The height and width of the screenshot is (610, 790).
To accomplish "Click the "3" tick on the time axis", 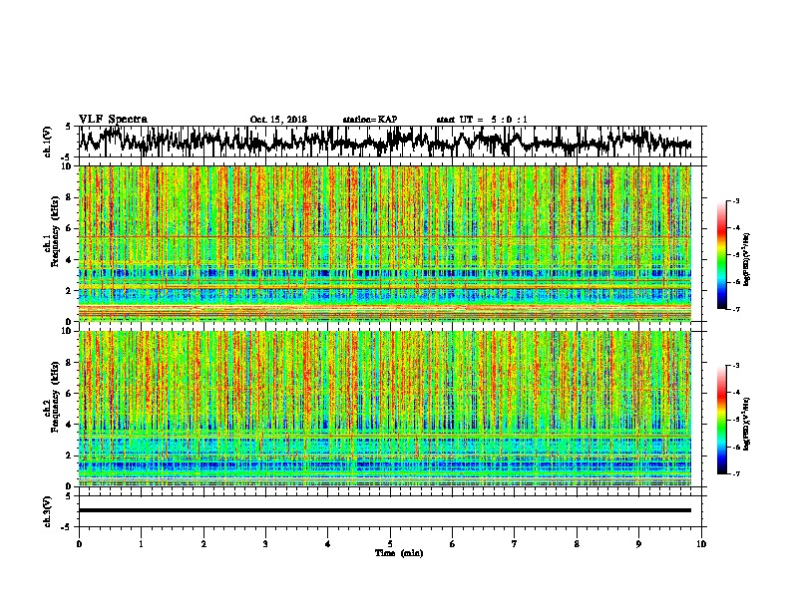I will point(265,544).
